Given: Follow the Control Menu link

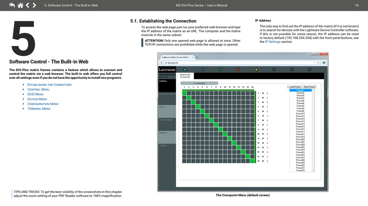Looking at the screenshot, I should (38, 89).
